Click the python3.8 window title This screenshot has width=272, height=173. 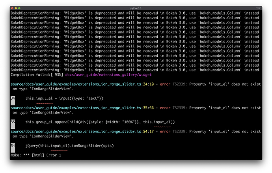(x=136, y=8)
